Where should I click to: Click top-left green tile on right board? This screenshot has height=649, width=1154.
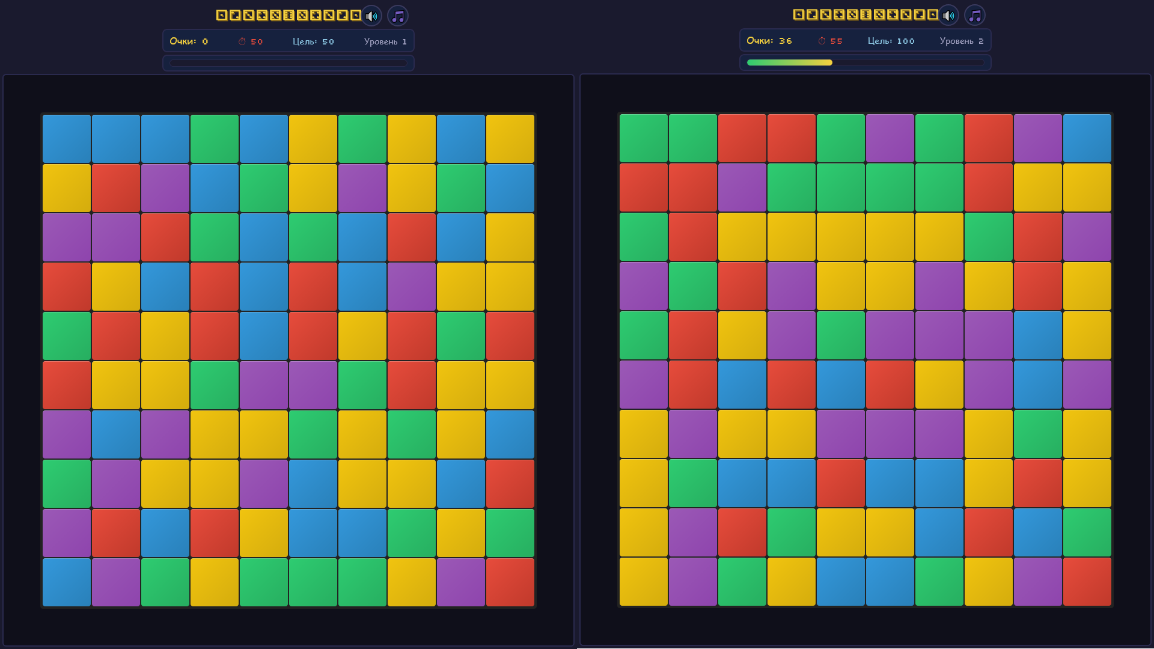pos(644,138)
